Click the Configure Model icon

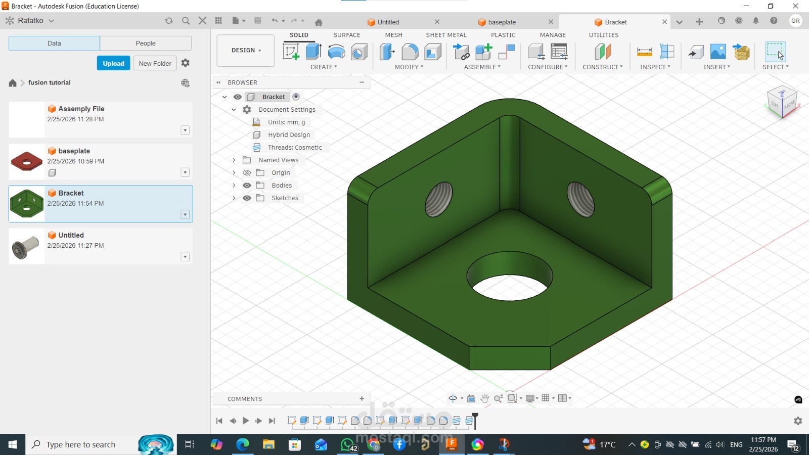point(536,52)
